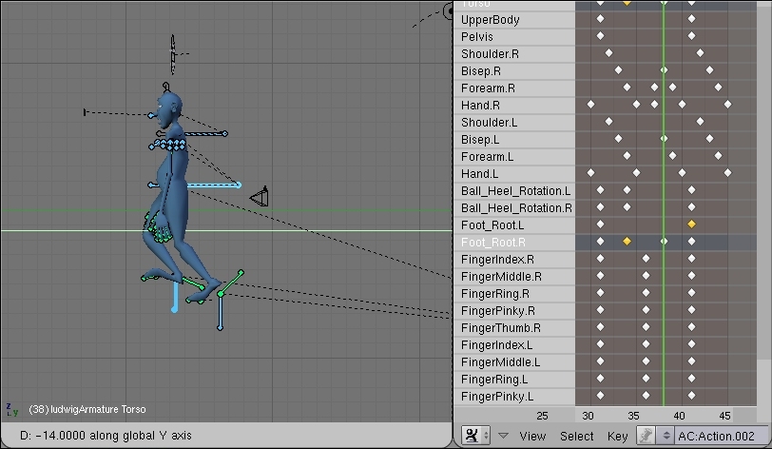Image resolution: width=772 pixels, height=449 pixels.
Task: Click the yellow Foot_Root.L keyframe at frame 41
Action: [691, 224]
